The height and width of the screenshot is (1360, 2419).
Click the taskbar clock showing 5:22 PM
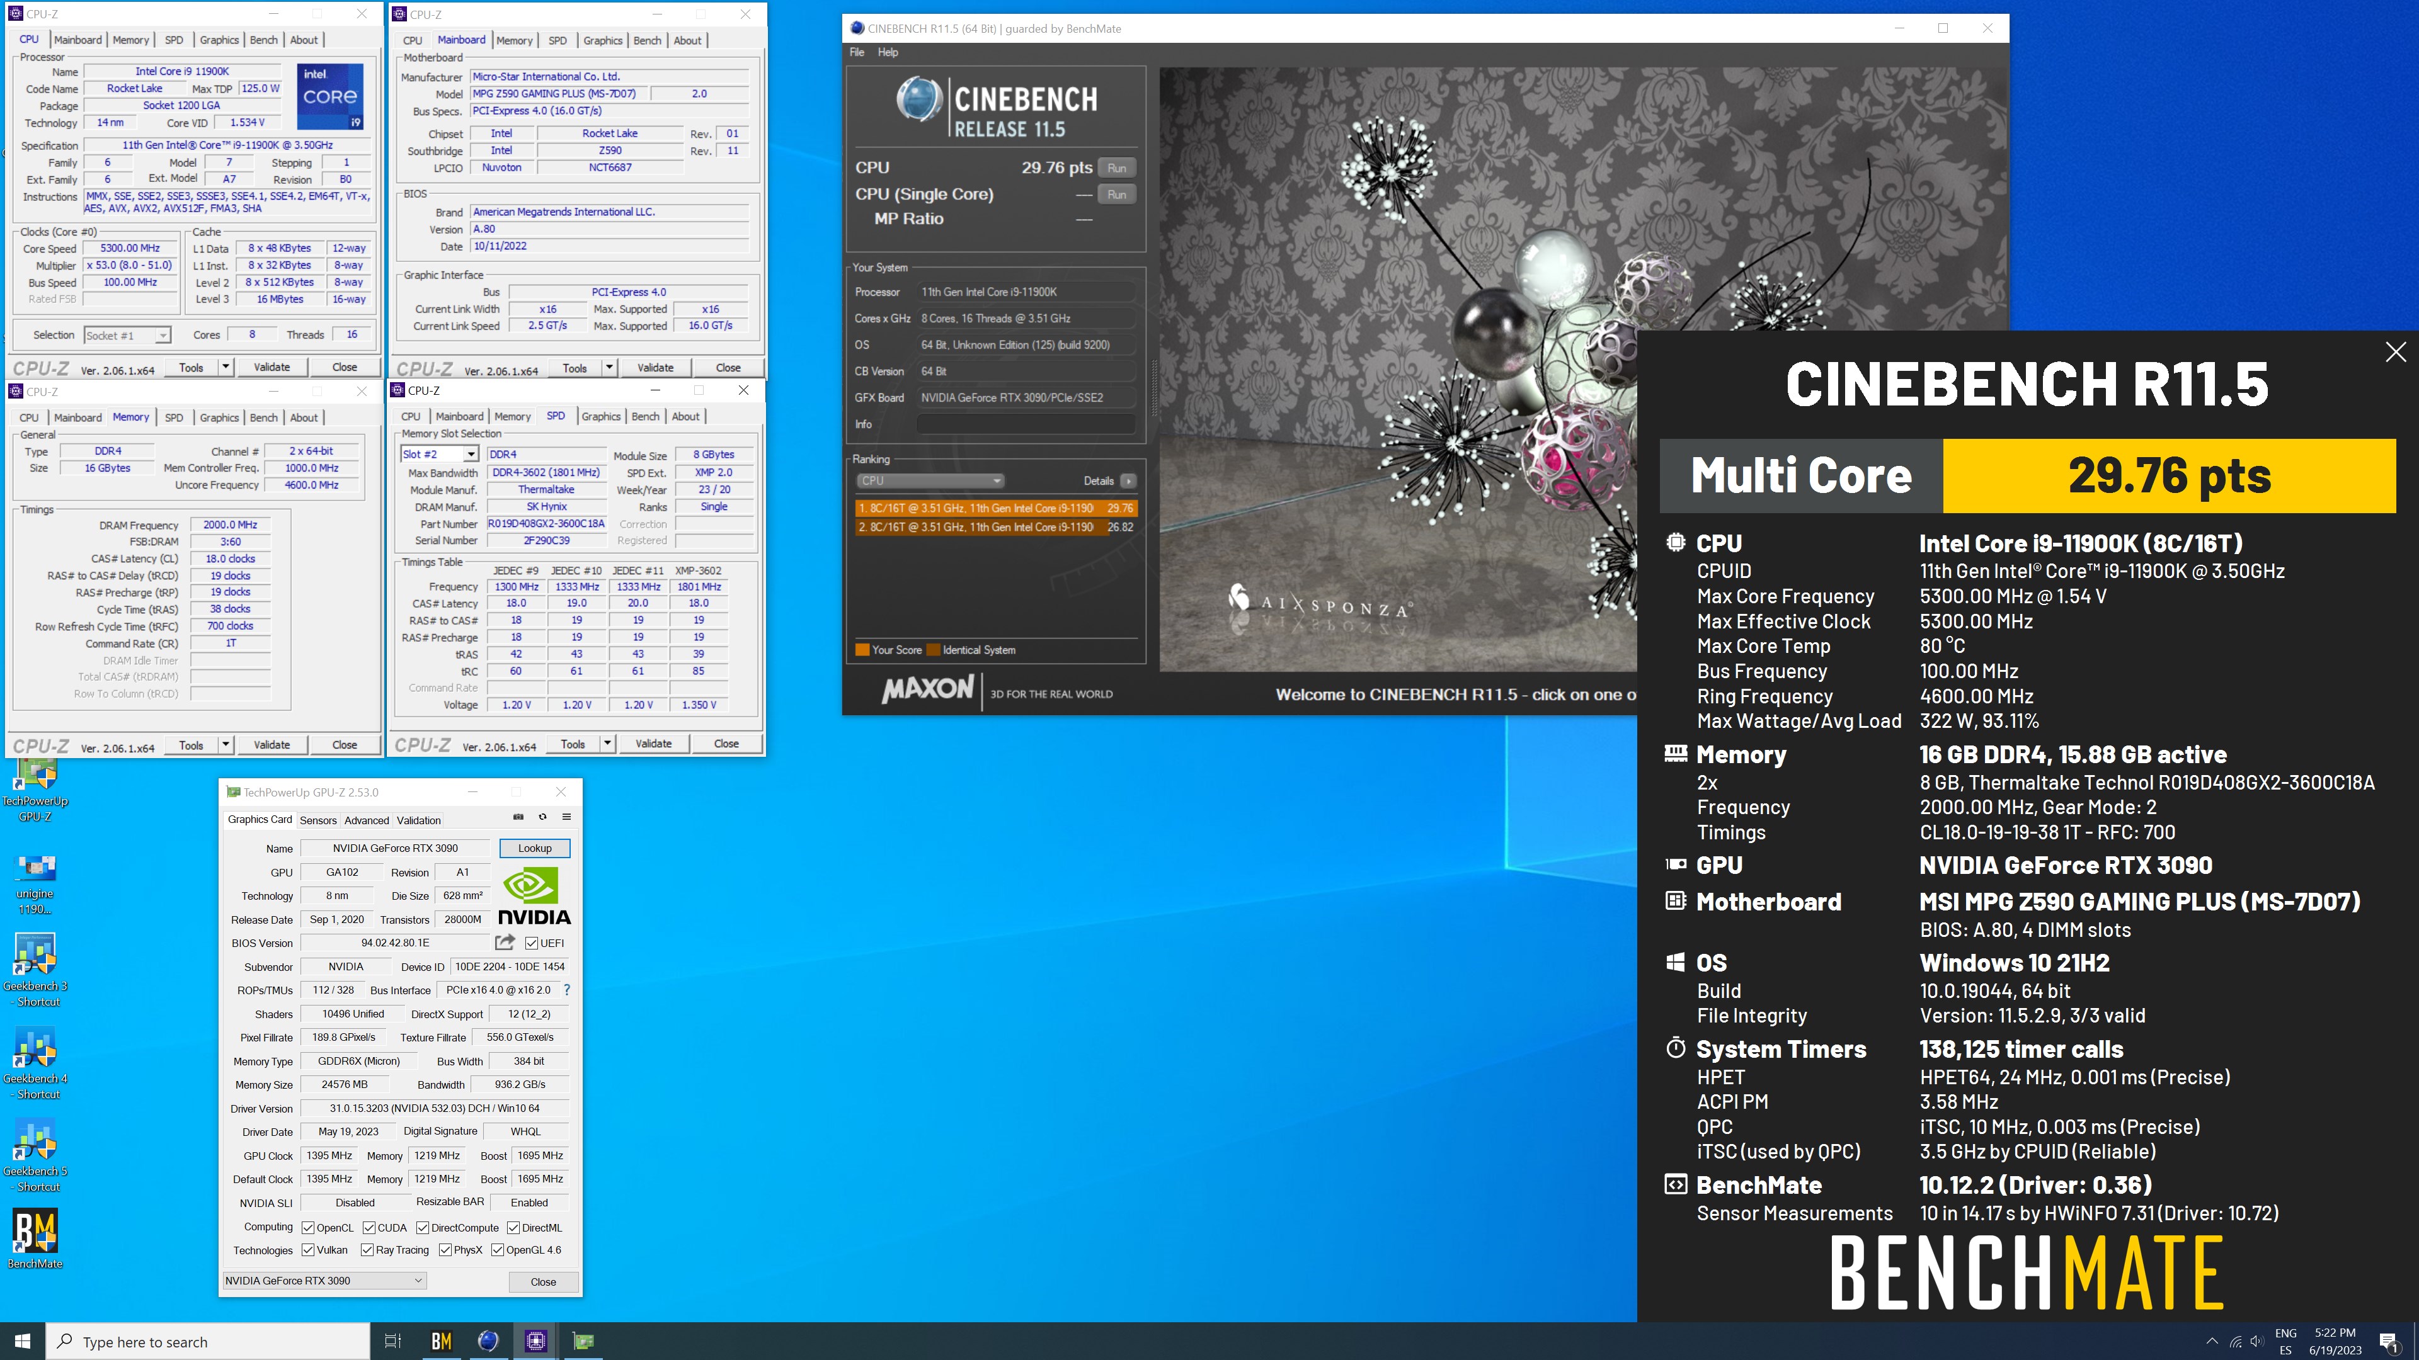[2335, 1341]
